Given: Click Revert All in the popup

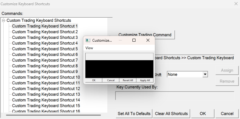Looking at the screenshot, I should [128, 80].
